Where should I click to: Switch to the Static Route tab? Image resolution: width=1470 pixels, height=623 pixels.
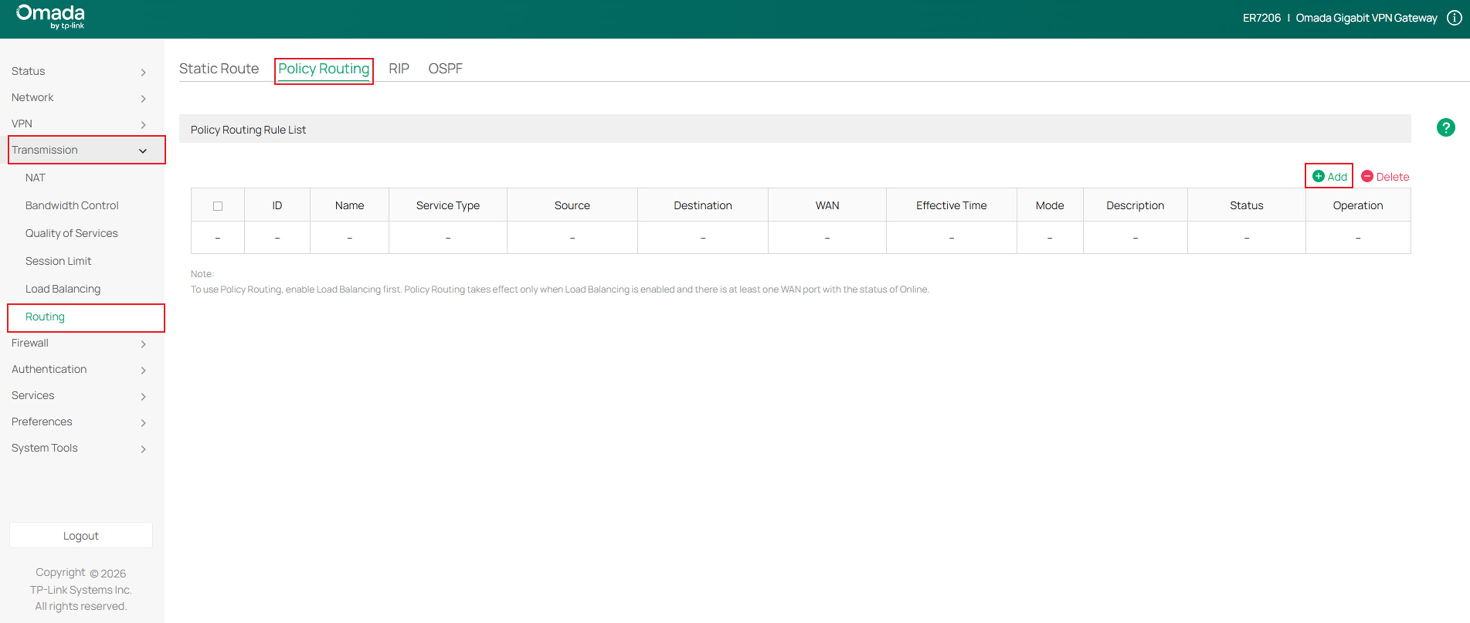[219, 68]
